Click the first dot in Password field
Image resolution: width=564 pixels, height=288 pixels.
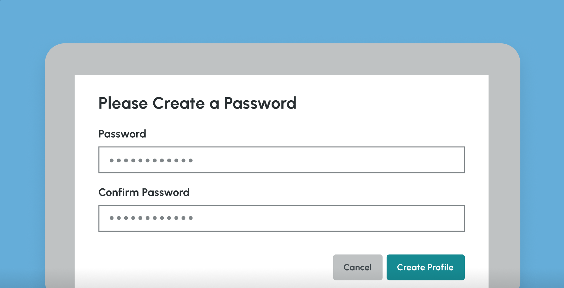coord(112,160)
